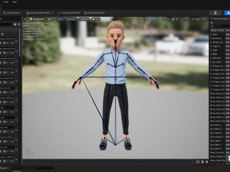
Task: Select the V_Open morph target
Action: coord(214,34)
